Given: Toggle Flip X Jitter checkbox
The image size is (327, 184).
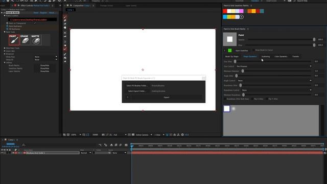Looking at the screenshot, I should click(x=252, y=99).
